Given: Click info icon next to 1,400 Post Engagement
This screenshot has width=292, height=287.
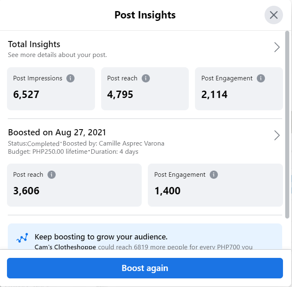Looking at the screenshot, I should click(x=213, y=175).
